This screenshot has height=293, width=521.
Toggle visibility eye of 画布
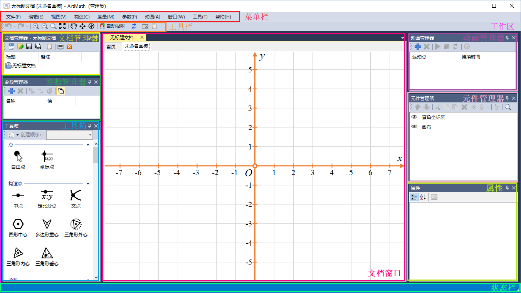(x=415, y=127)
